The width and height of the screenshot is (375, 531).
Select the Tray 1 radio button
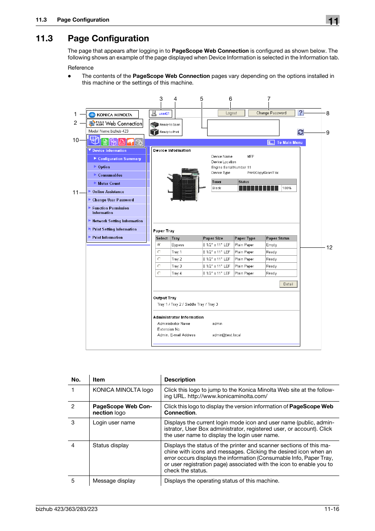pyautogui.click(x=159, y=252)
